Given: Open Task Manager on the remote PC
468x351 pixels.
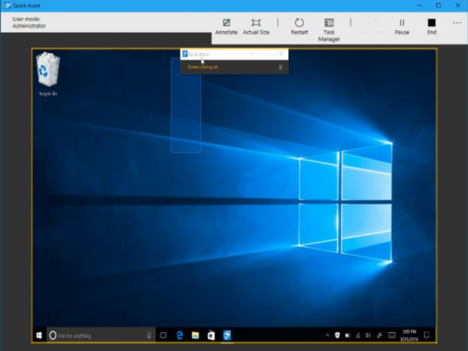Looking at the screenshot, I should (329, 30).
